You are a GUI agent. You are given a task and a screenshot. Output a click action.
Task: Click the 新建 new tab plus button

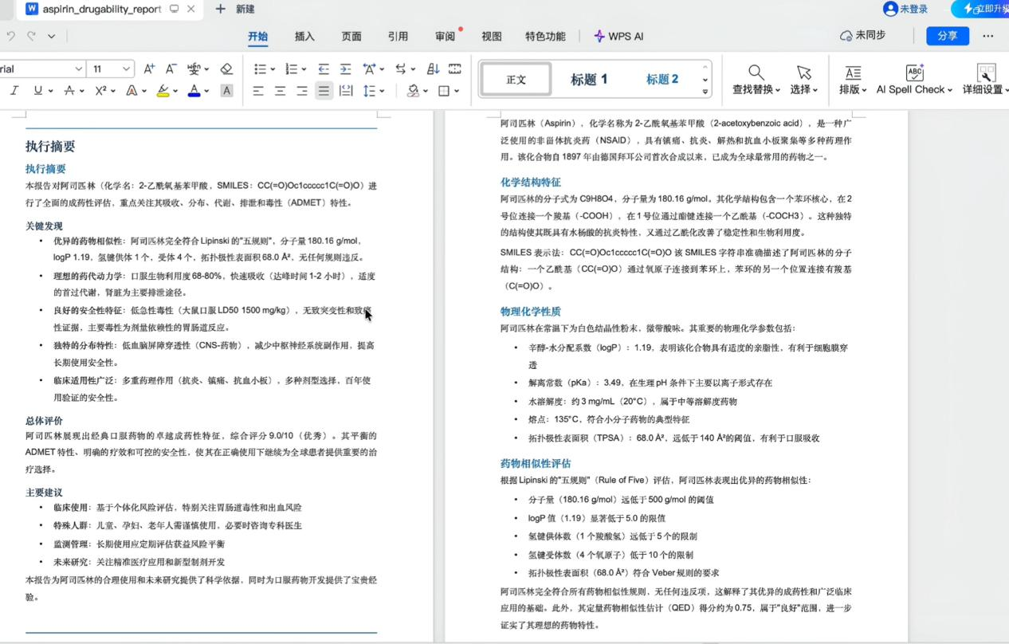click(x=221, y=9)
